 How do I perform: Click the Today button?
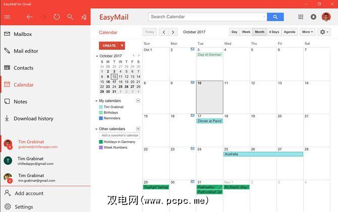150,32
